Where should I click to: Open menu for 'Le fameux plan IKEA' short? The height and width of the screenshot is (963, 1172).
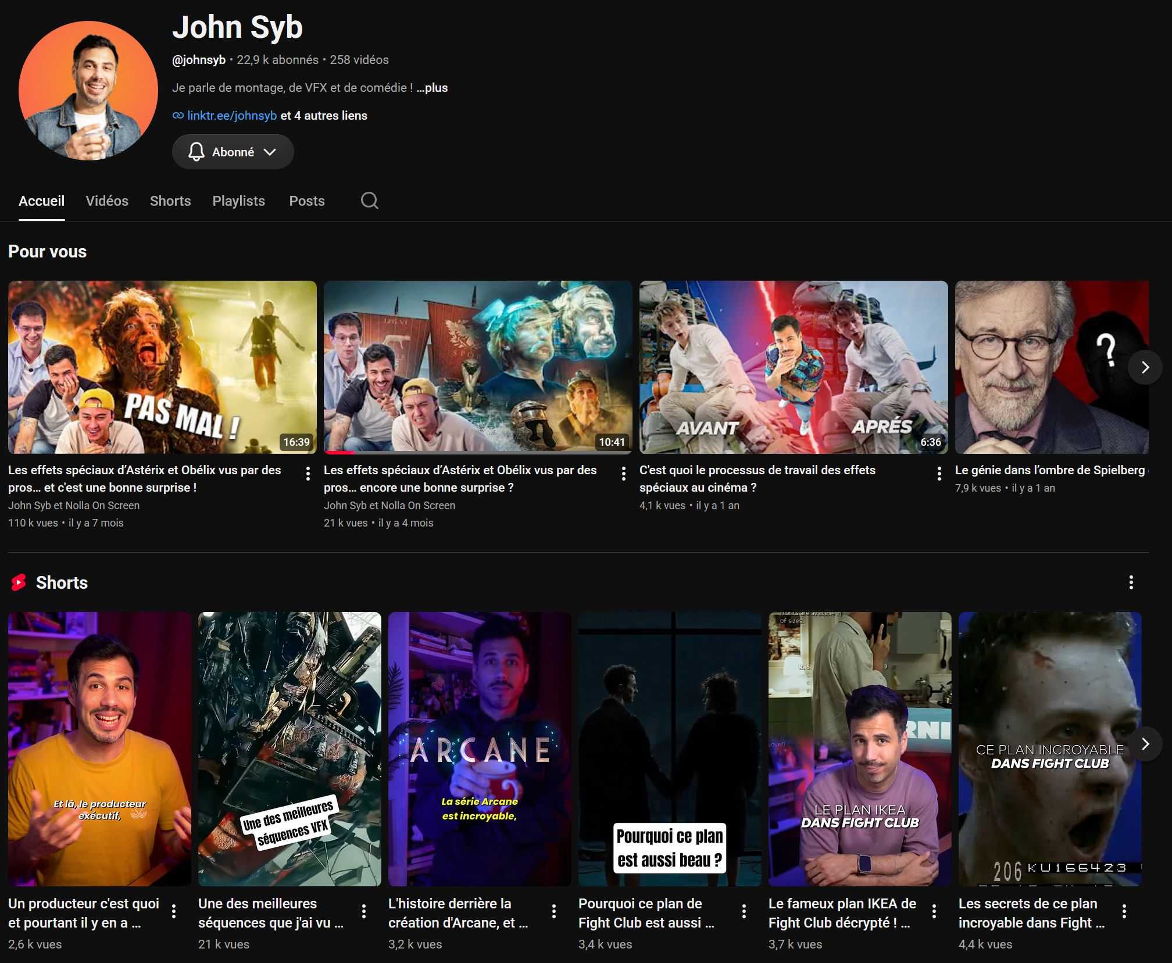(x=934, y=911)
